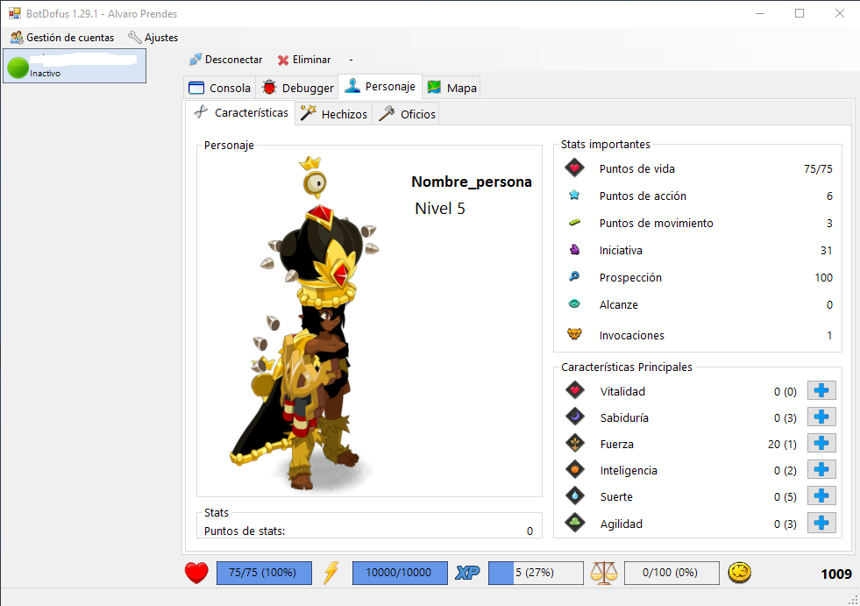The height and width of the screenshot is (606, 860).
Task: Click the experience bar 5 (27%)
Action: tap(536, 573)
